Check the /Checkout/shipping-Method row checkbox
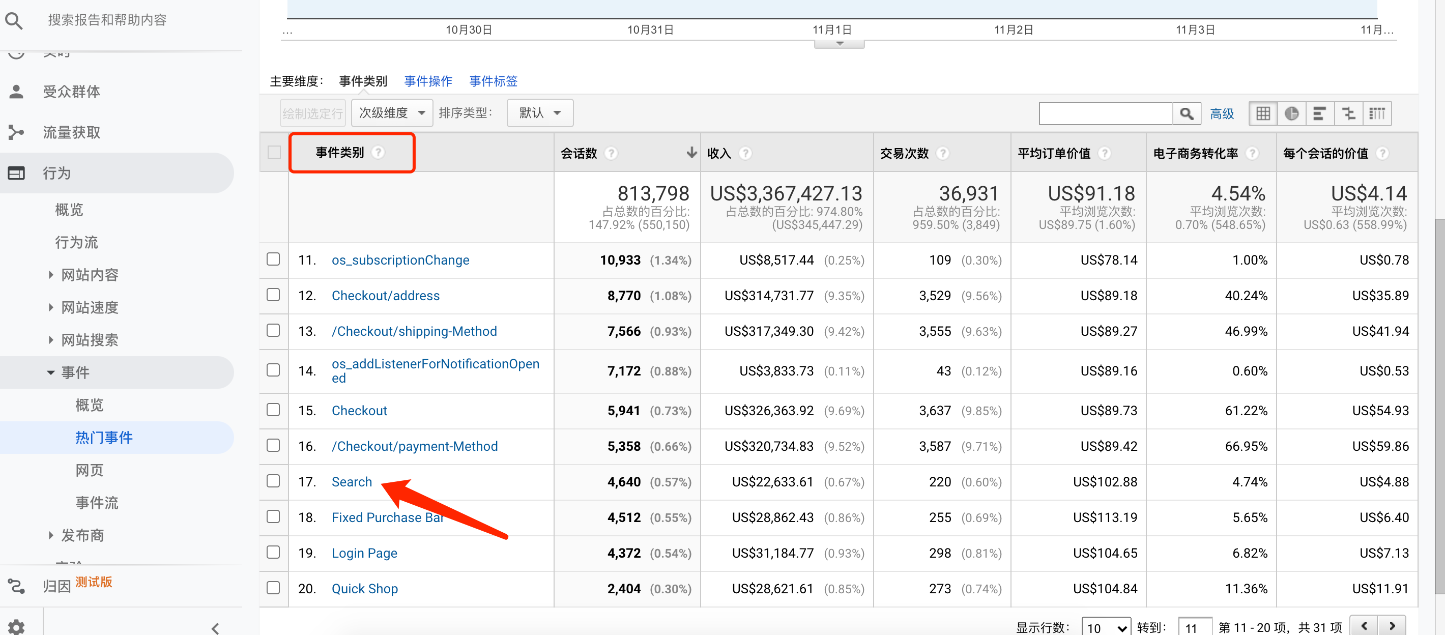 tap(273, 330)
